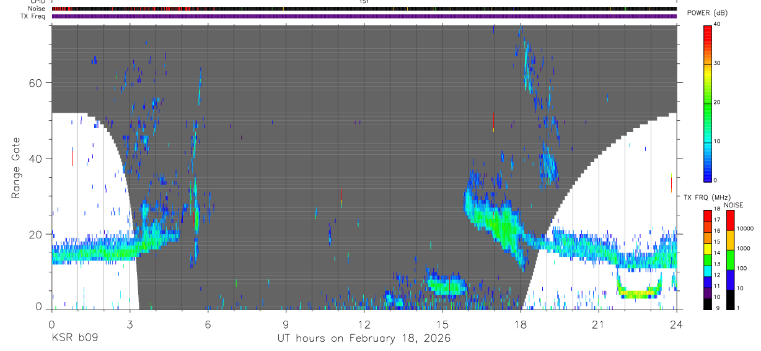Click the 40 tick on POWER colorbar
The height and width of the screenshot is (351, 761).
[718, 24]
